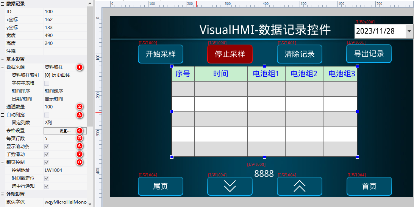The width and height of the screenshot is (414, 207).
Task: Disable the 手势滑动 checkbox
Action: coord(47,154)
